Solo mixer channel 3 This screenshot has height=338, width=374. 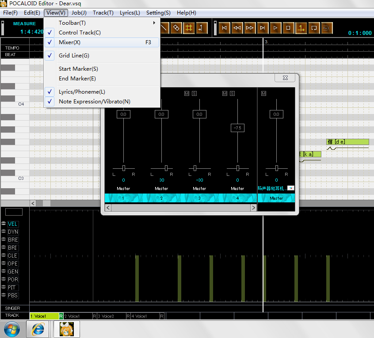(194, 93)
